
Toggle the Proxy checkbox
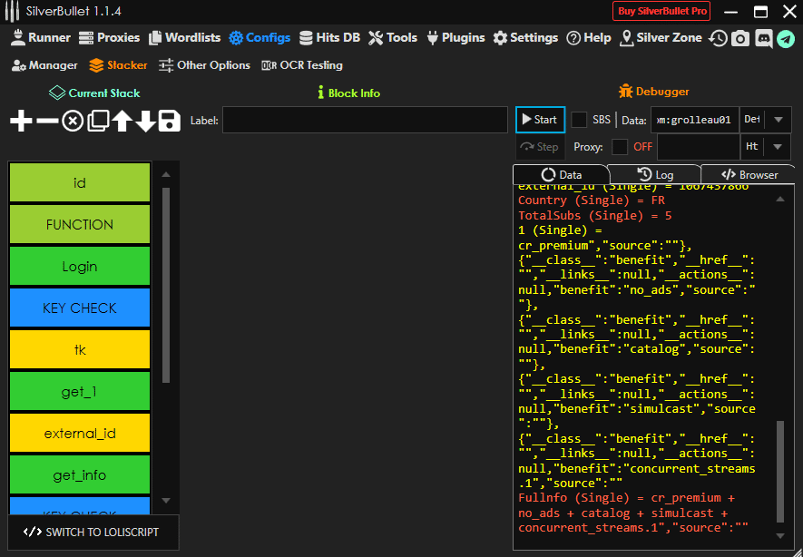(620, 147)
